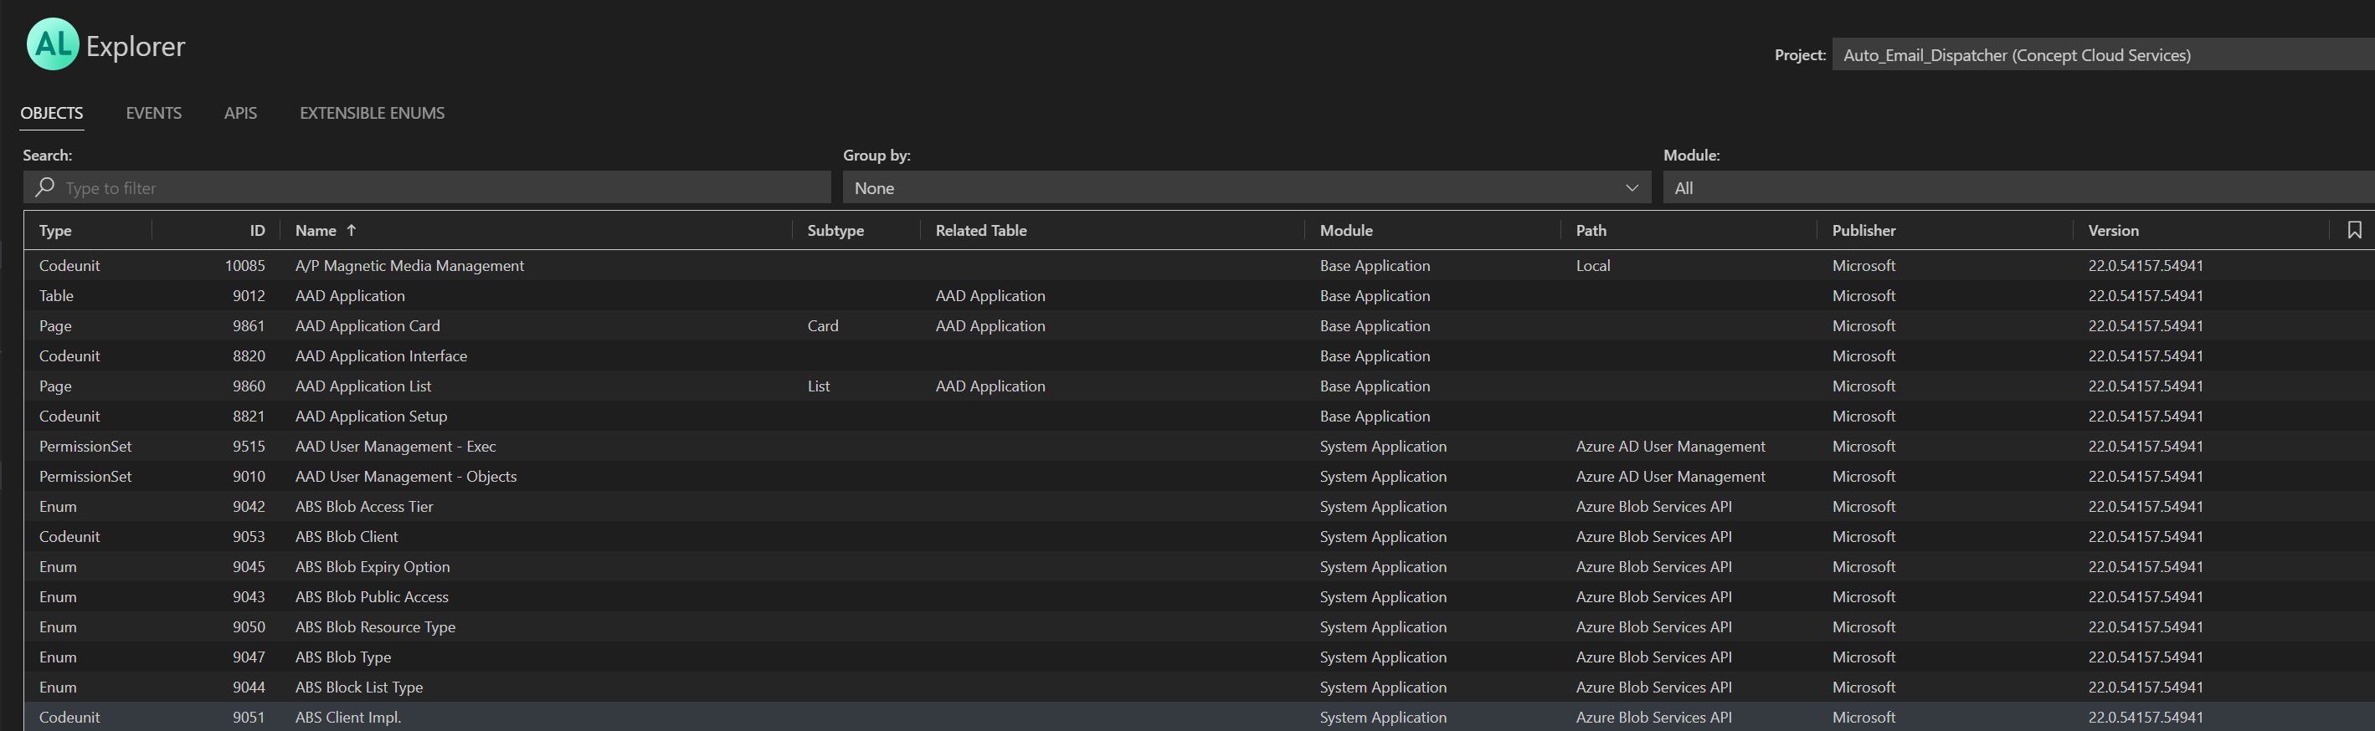Click ID 9010 cell
The height and width of the screenshot is (731, 2375).
249,477
